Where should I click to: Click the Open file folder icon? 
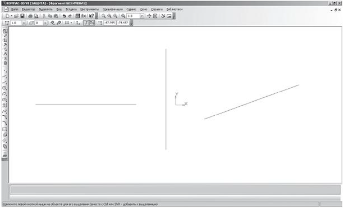tap(16, 16)
